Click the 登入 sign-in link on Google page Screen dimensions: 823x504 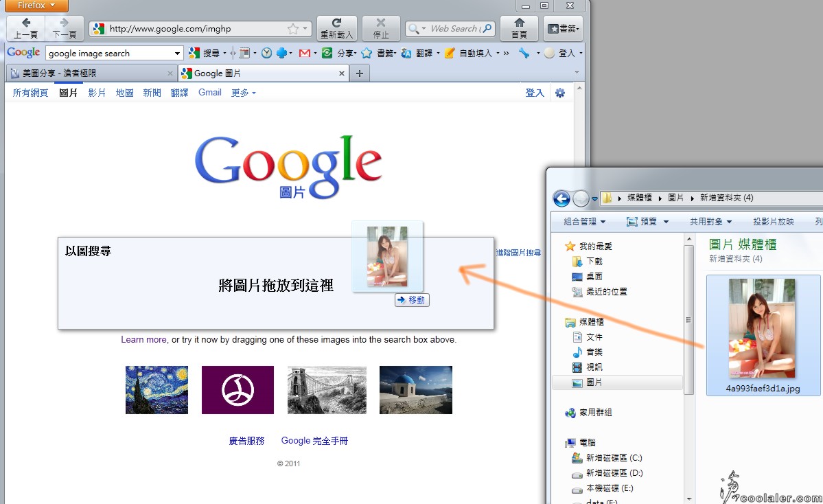(534, 93)
